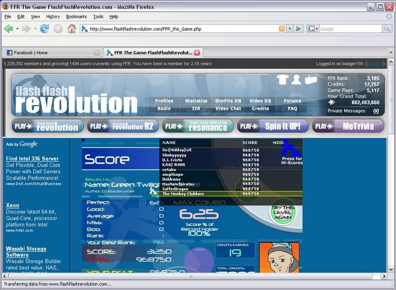This screenshot has width=396, height=290.
Task: Click the green Back arrow button
Action: [x=8, y=29]
